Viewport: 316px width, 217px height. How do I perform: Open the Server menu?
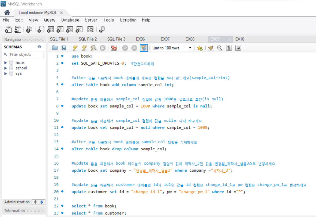[x=91, y=20]
